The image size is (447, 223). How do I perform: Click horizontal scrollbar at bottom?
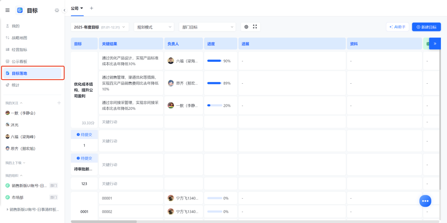tap(104, 221)
